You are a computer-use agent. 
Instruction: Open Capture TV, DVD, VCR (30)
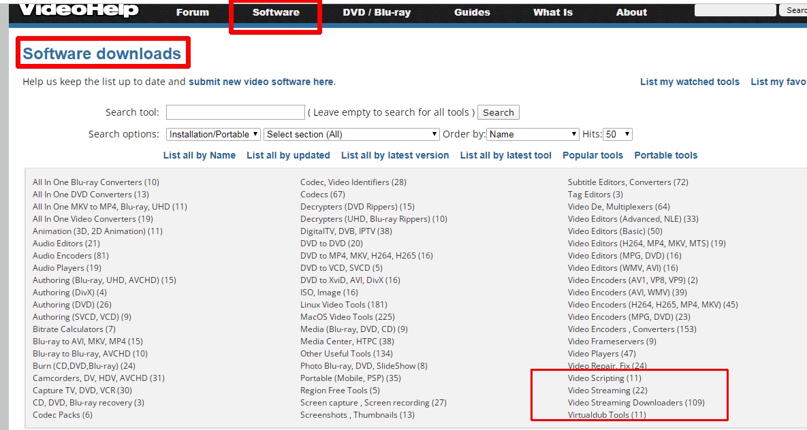82,391
